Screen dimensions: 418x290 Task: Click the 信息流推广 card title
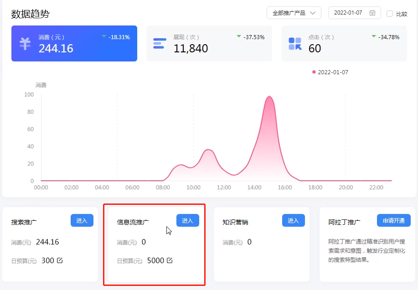[x=133, y=222]
